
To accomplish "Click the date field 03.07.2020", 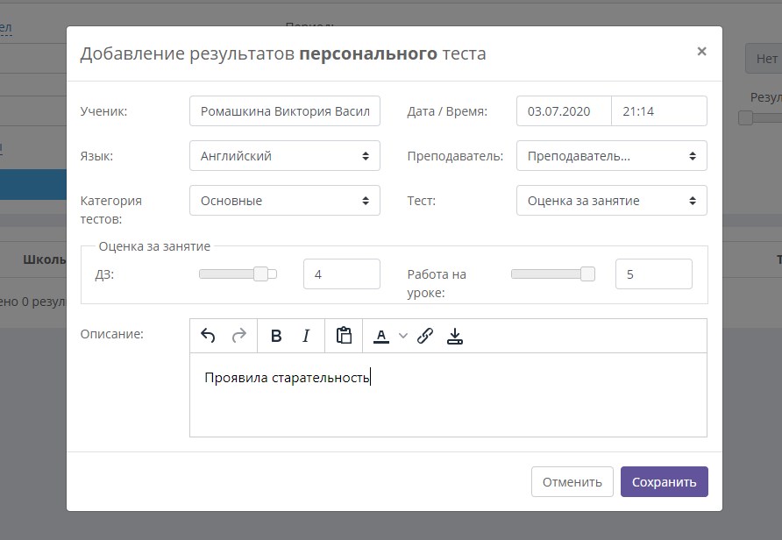I will (564, 110).
